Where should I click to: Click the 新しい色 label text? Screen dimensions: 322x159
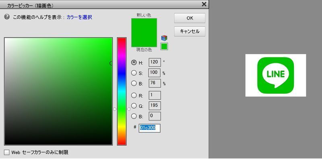(144, 15)
